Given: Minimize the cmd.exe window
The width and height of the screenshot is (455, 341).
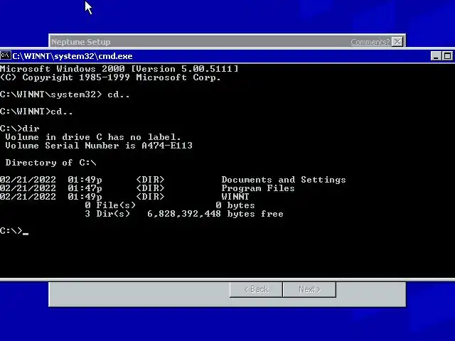Looking at the screenshot, I should (436, 56).
